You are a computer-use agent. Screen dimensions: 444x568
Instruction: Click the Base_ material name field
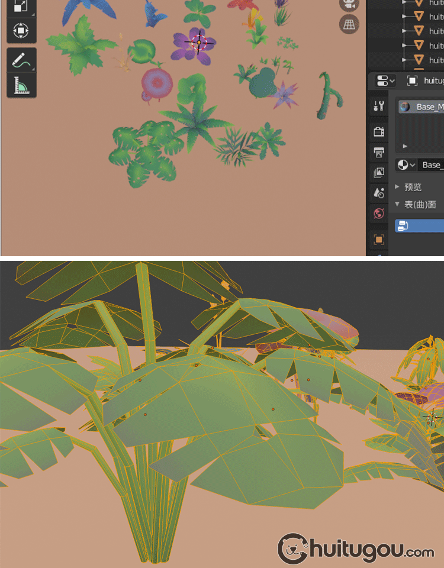click(431, 165)
